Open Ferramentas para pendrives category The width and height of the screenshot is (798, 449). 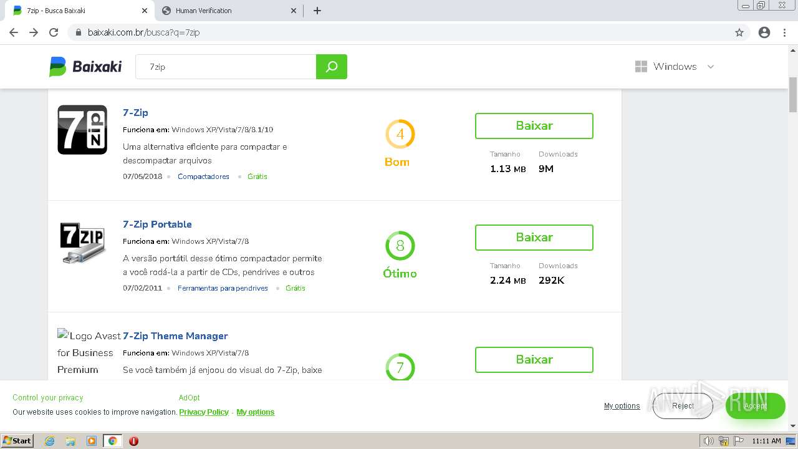[x=223, y=288]
